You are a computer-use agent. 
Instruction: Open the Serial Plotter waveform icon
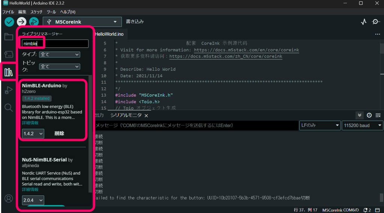(x=364, y=22)
